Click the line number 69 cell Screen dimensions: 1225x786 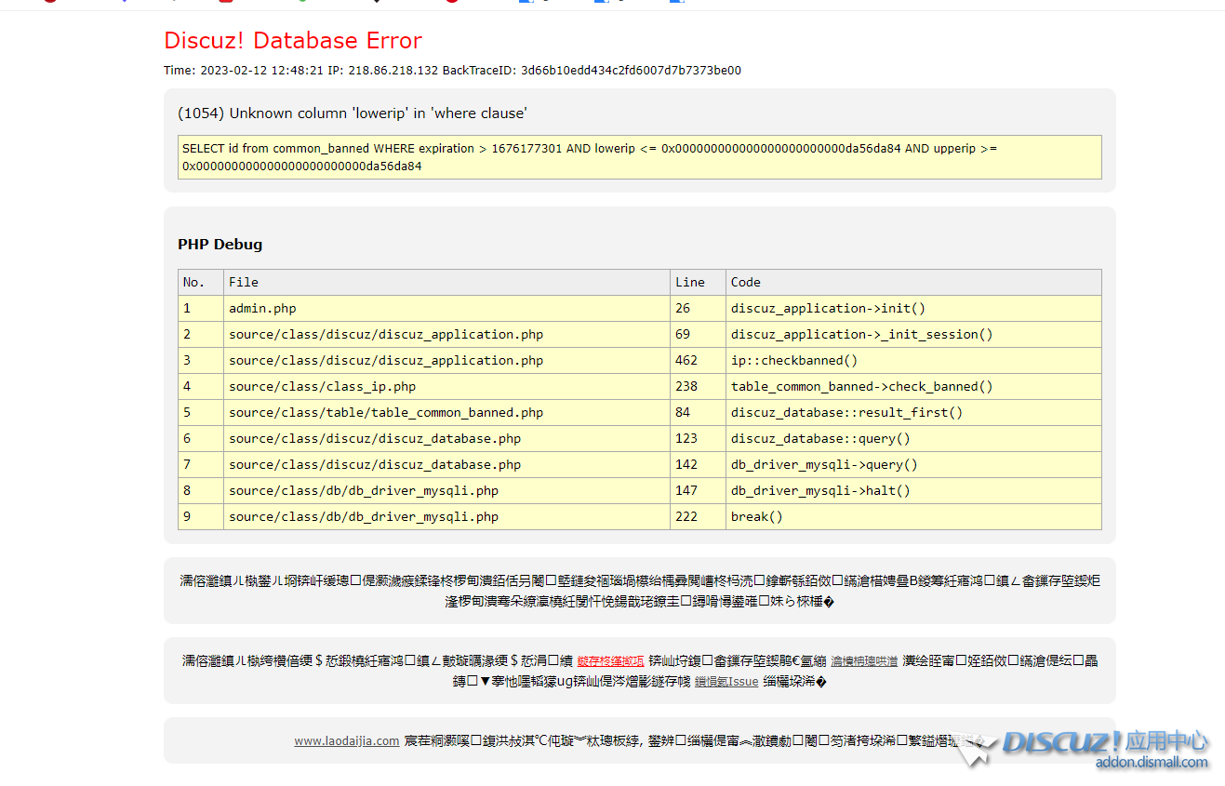click(x=698, y=334)
